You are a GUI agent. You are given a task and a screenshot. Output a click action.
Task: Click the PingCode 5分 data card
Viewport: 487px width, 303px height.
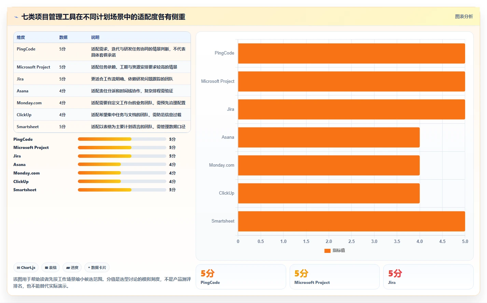(241, 277)
